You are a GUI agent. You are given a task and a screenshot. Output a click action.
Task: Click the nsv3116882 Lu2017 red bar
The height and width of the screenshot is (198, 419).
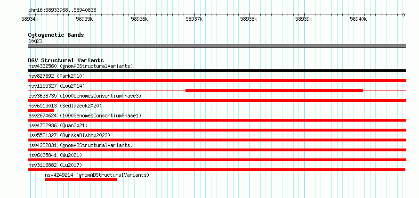pyautogui.click(x=217, y=170)
